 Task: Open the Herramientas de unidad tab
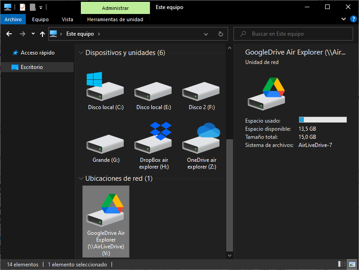coord(115,19)
